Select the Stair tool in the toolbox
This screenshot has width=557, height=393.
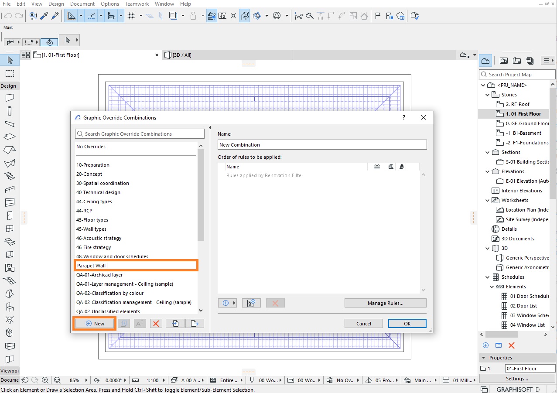(10, 176)
